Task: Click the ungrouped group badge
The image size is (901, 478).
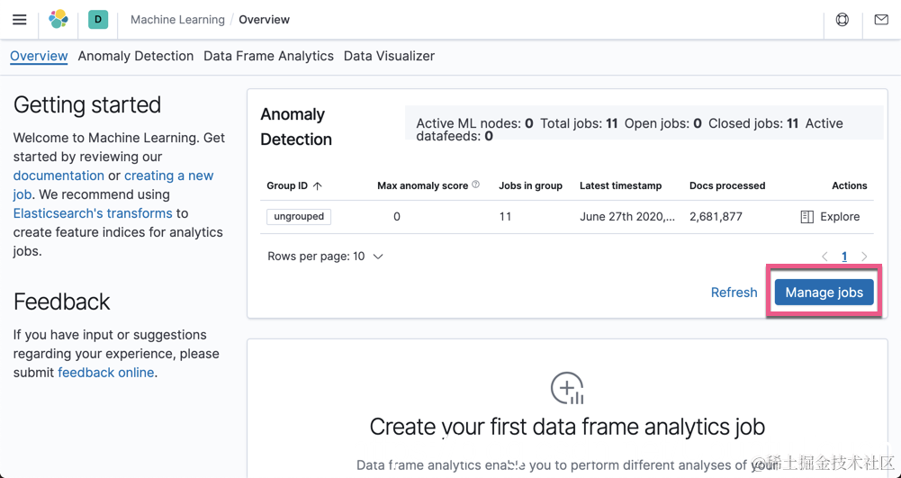Action: [x=299, y=217]
